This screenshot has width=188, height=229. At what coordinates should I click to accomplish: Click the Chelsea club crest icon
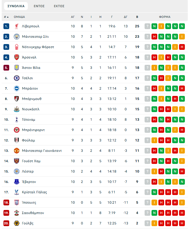[x=16, y=78]
